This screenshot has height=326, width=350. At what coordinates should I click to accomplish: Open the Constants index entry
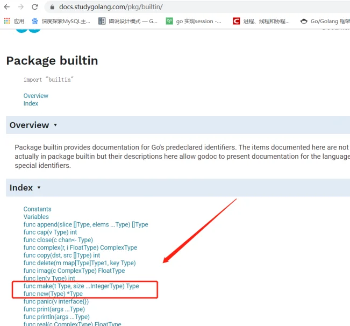click(x=37, y=209)
